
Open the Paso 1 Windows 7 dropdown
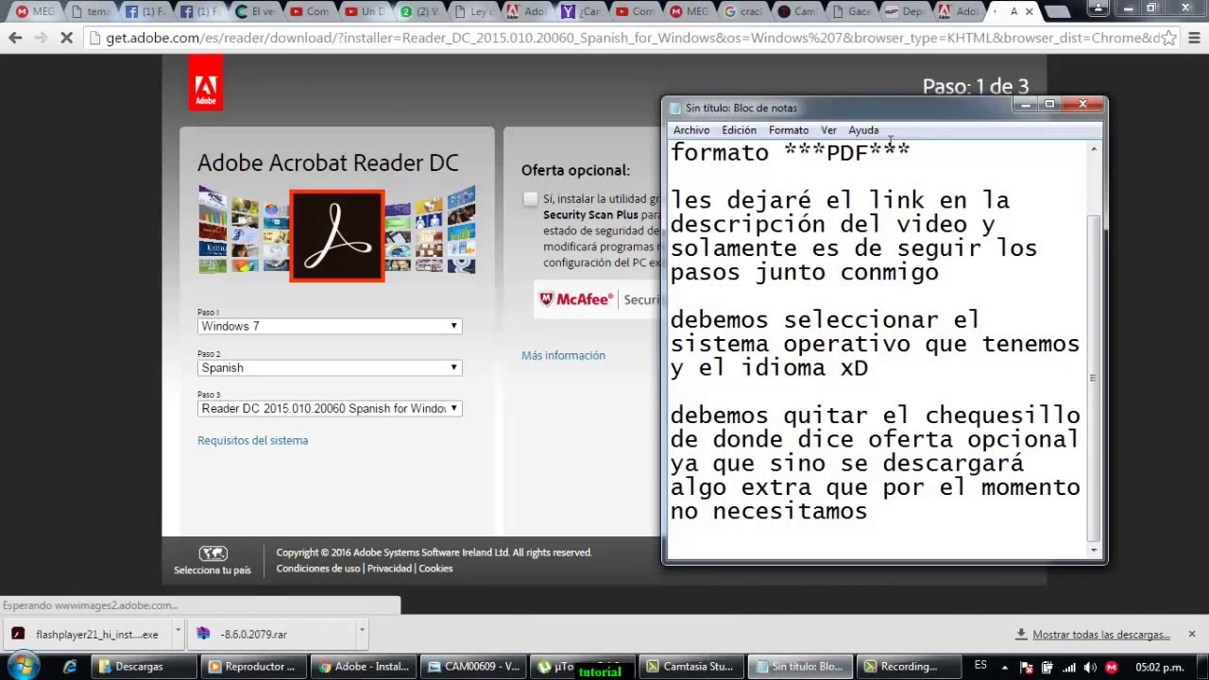click(330, 326)
